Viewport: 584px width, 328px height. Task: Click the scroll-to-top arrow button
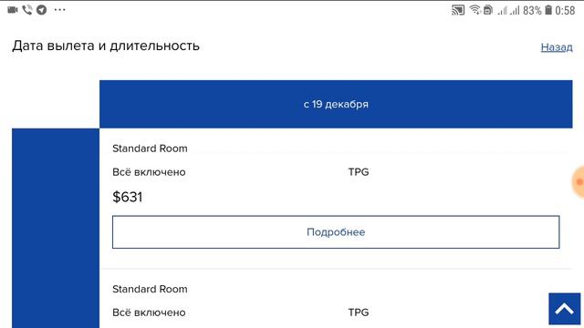pos(564,309)
